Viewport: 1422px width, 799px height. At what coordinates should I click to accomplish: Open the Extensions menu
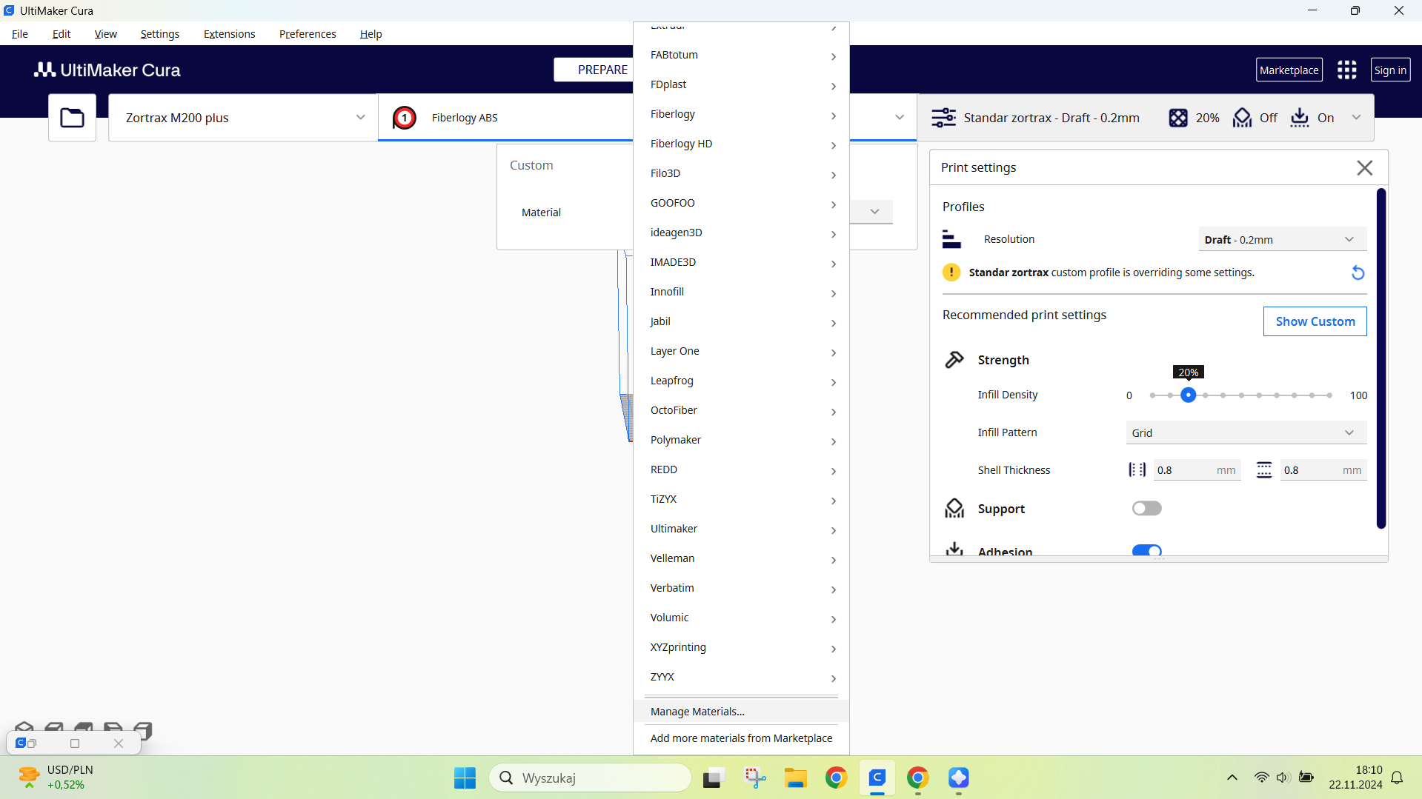coord(229,34)
